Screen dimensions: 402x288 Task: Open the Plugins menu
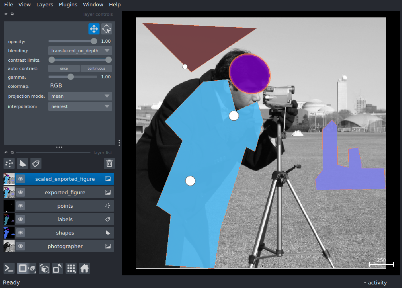click(68, 5)
